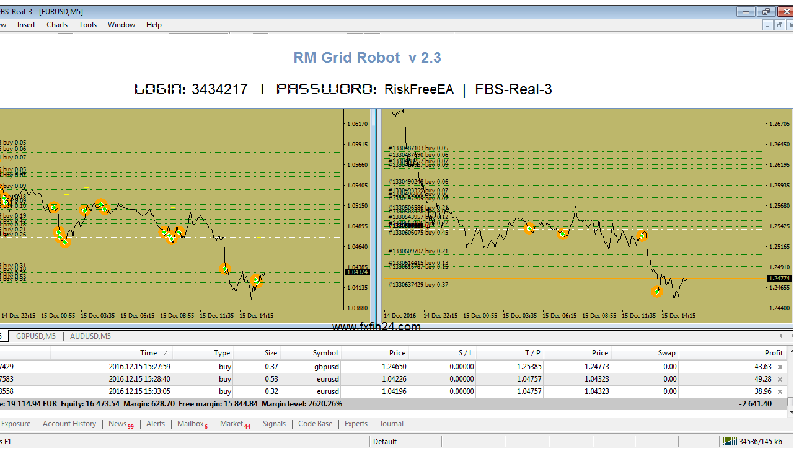Open the Account History tab
The height and width of the screenshot is (456, 799).
coord(69,424)
